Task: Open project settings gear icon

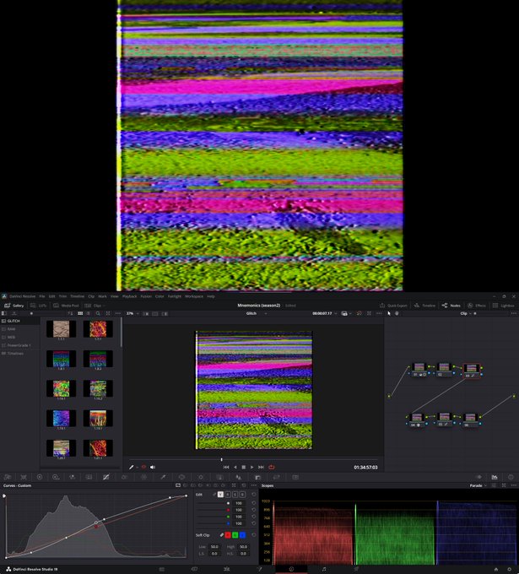Action: point(510,569)
